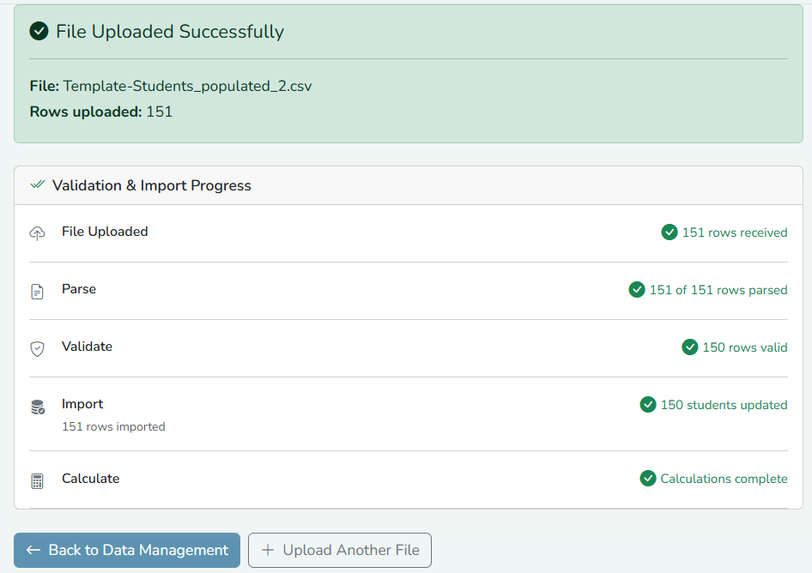The width and height of the screenshot is (812, 573).
Task: Click the File Uploaded Successfully title
Action: click(x=170, y=32)
